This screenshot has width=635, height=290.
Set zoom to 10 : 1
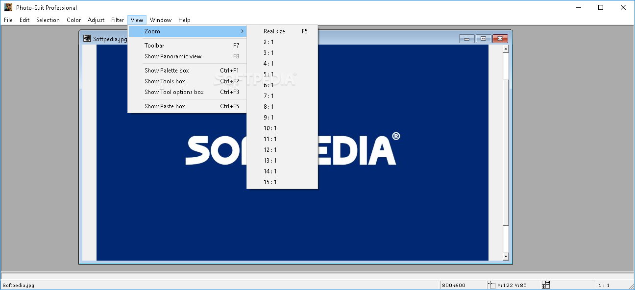pyautogui.click(x=282, y=128)
